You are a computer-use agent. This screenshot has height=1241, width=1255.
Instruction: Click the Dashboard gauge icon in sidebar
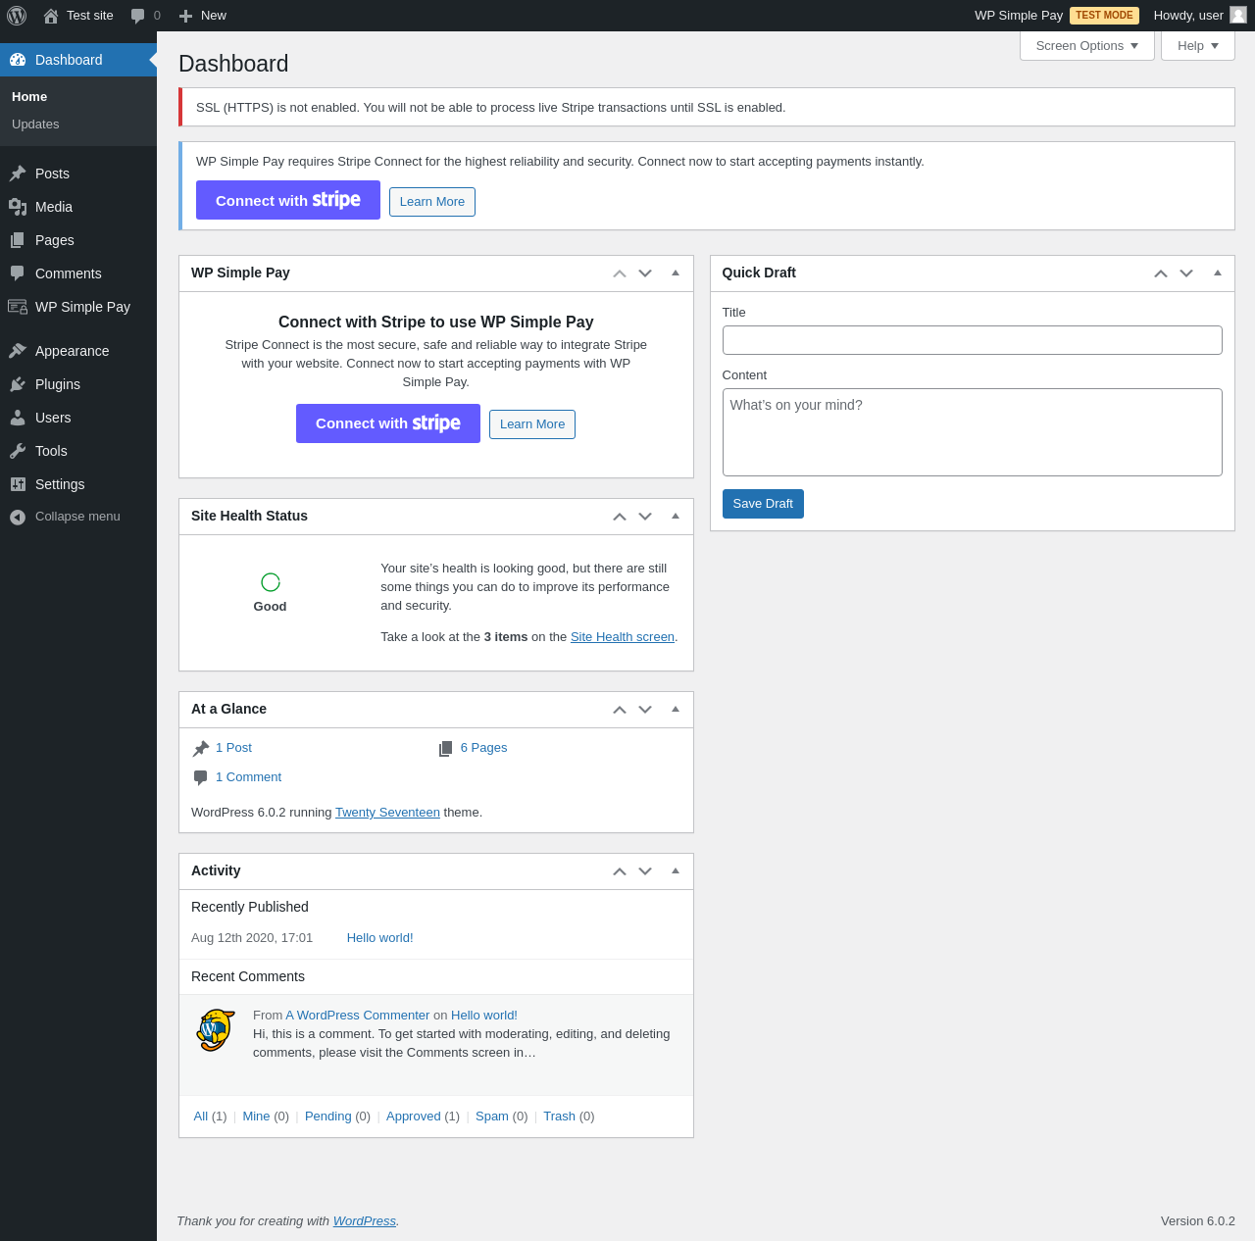click(18, 60)
